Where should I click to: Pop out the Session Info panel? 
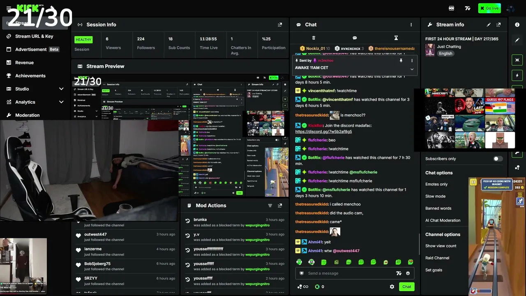click(x=280, y=25)
